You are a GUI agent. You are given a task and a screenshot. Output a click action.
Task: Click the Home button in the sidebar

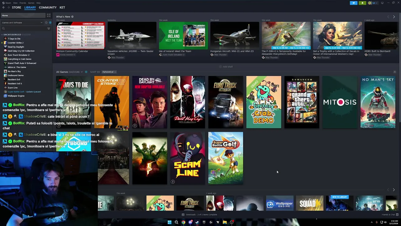point(23,15)
